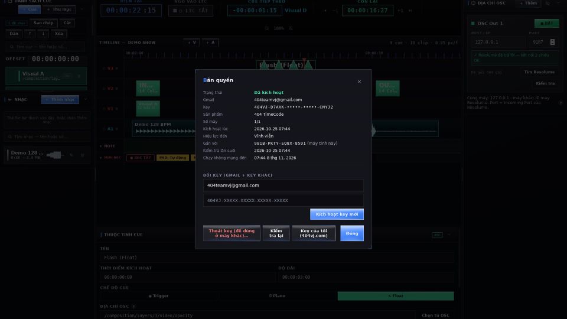Focus the Tìm cue search field
The height and width of the screenshot is (319, 567).
click(x=45, y=47)
